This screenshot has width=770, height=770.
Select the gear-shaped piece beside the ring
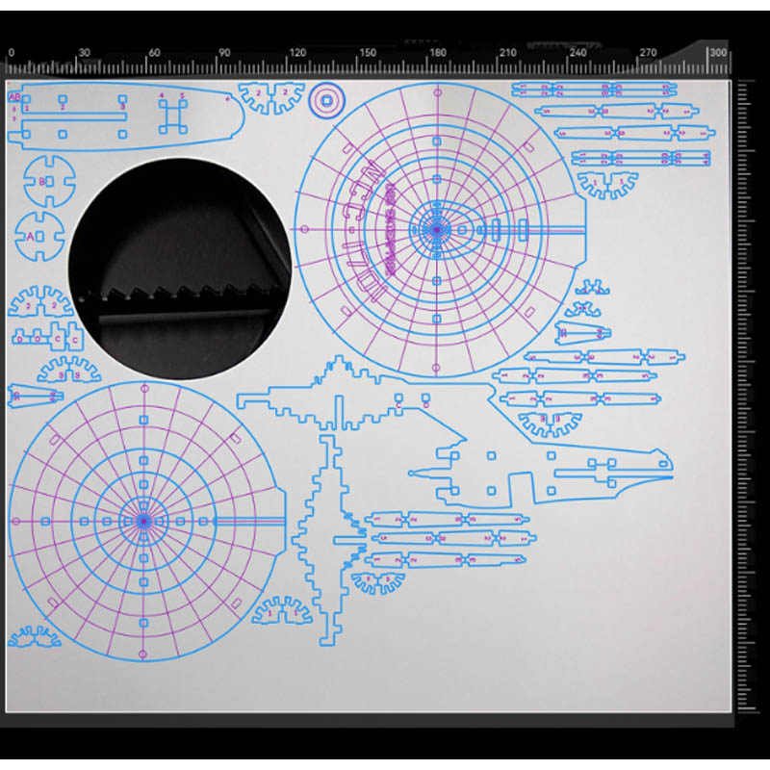pyautogui.click(x=270, y=97)
